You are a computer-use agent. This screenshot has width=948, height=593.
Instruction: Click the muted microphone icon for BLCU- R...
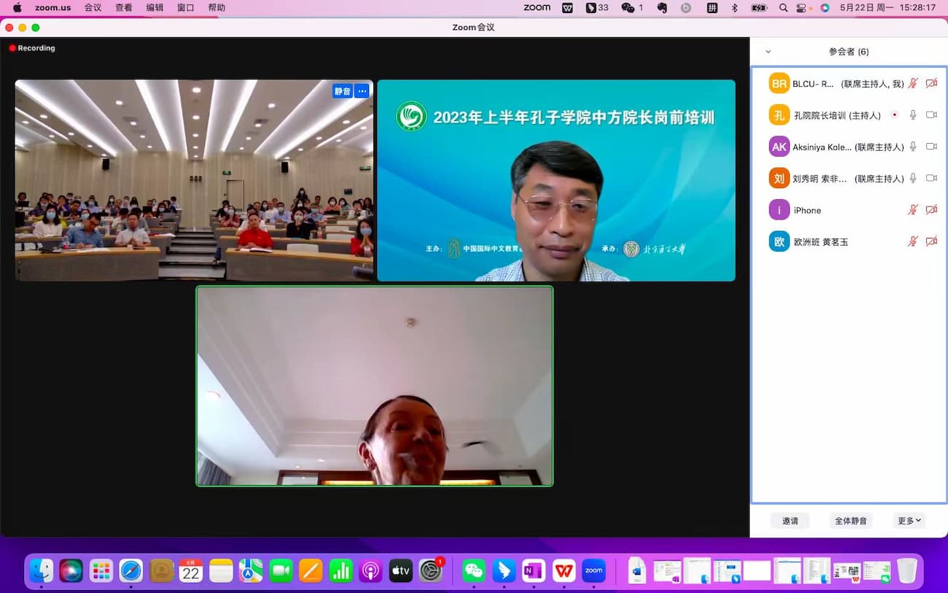(912, 84)
